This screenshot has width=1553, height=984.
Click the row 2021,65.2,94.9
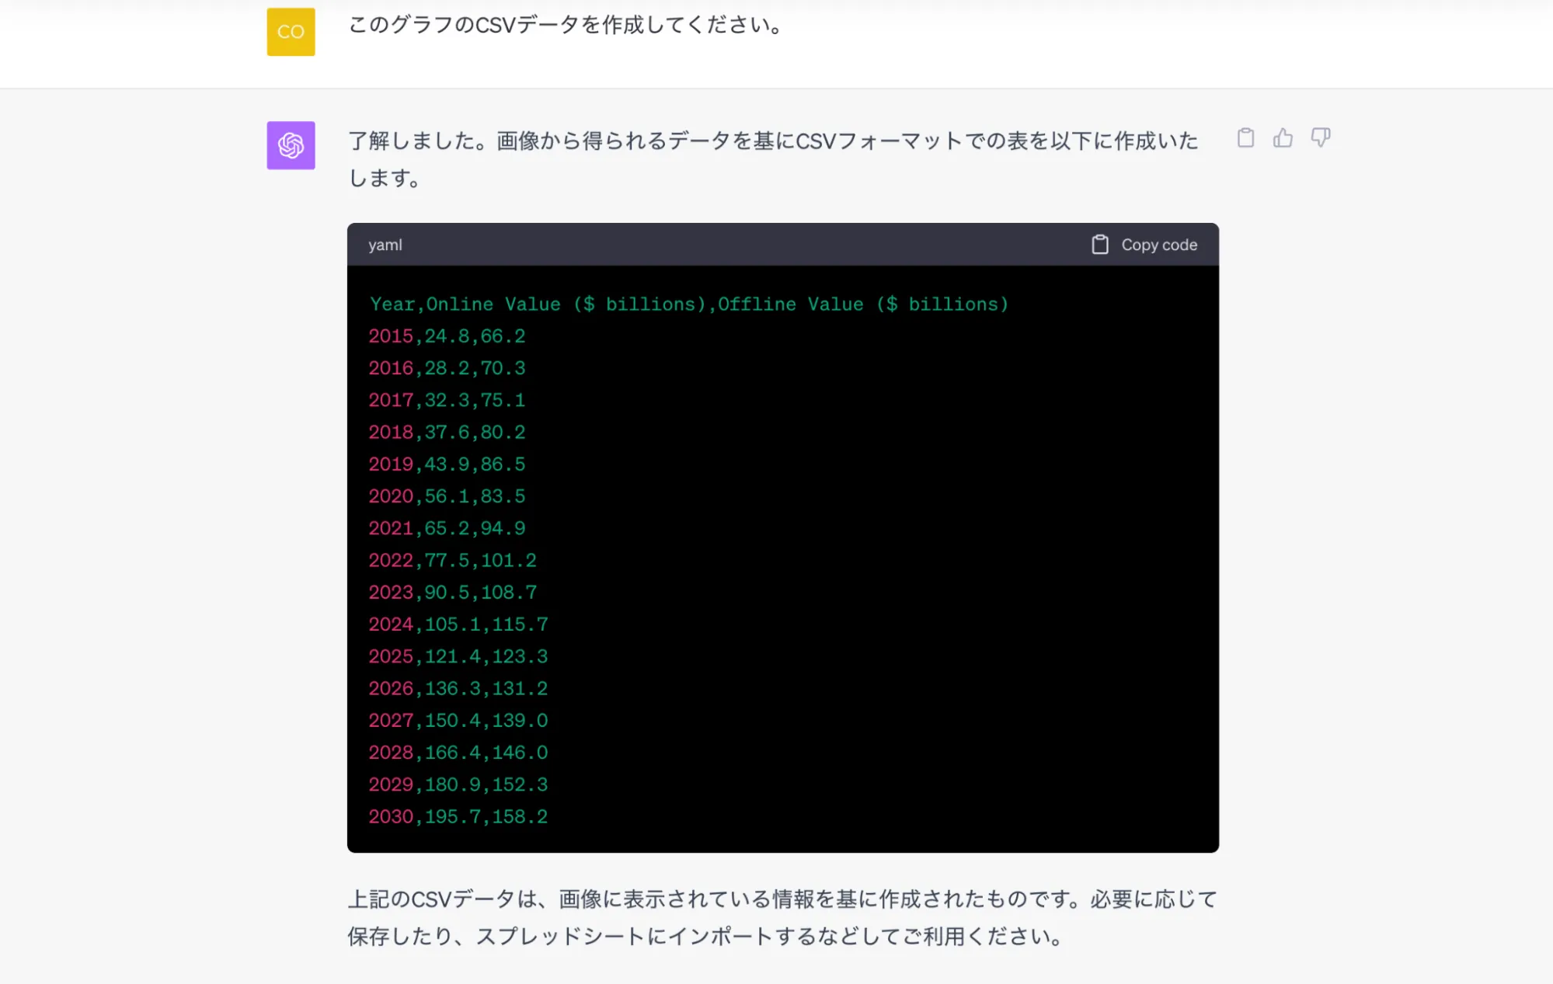coord(447,528)
